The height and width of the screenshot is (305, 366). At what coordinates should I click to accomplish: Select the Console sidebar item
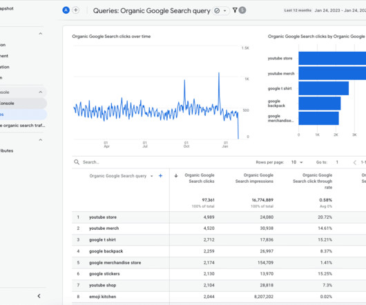click(23, 104)
